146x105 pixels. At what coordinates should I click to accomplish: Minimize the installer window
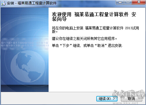(120, 2)
